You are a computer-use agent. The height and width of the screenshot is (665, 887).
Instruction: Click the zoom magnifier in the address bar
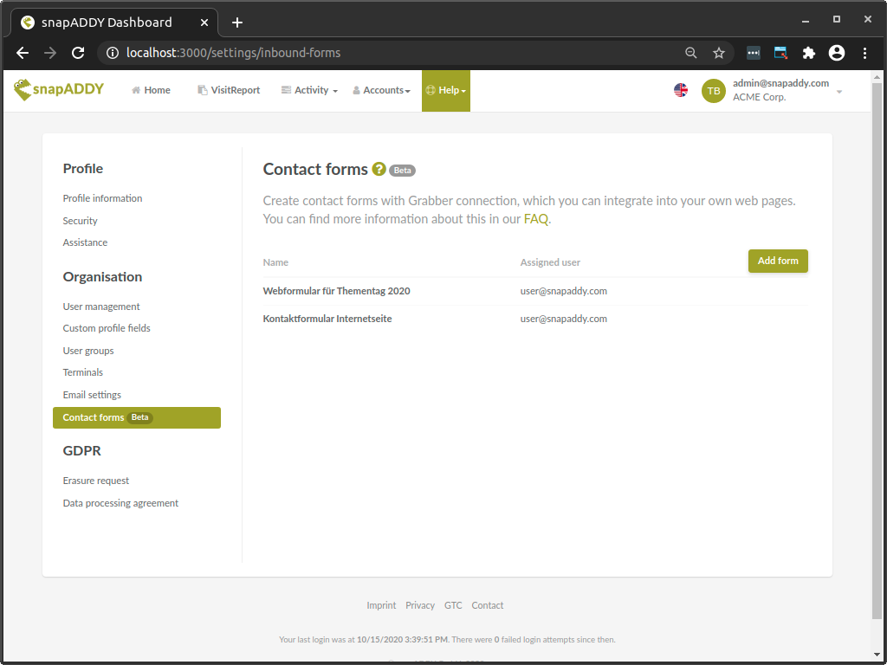point(690,52)
